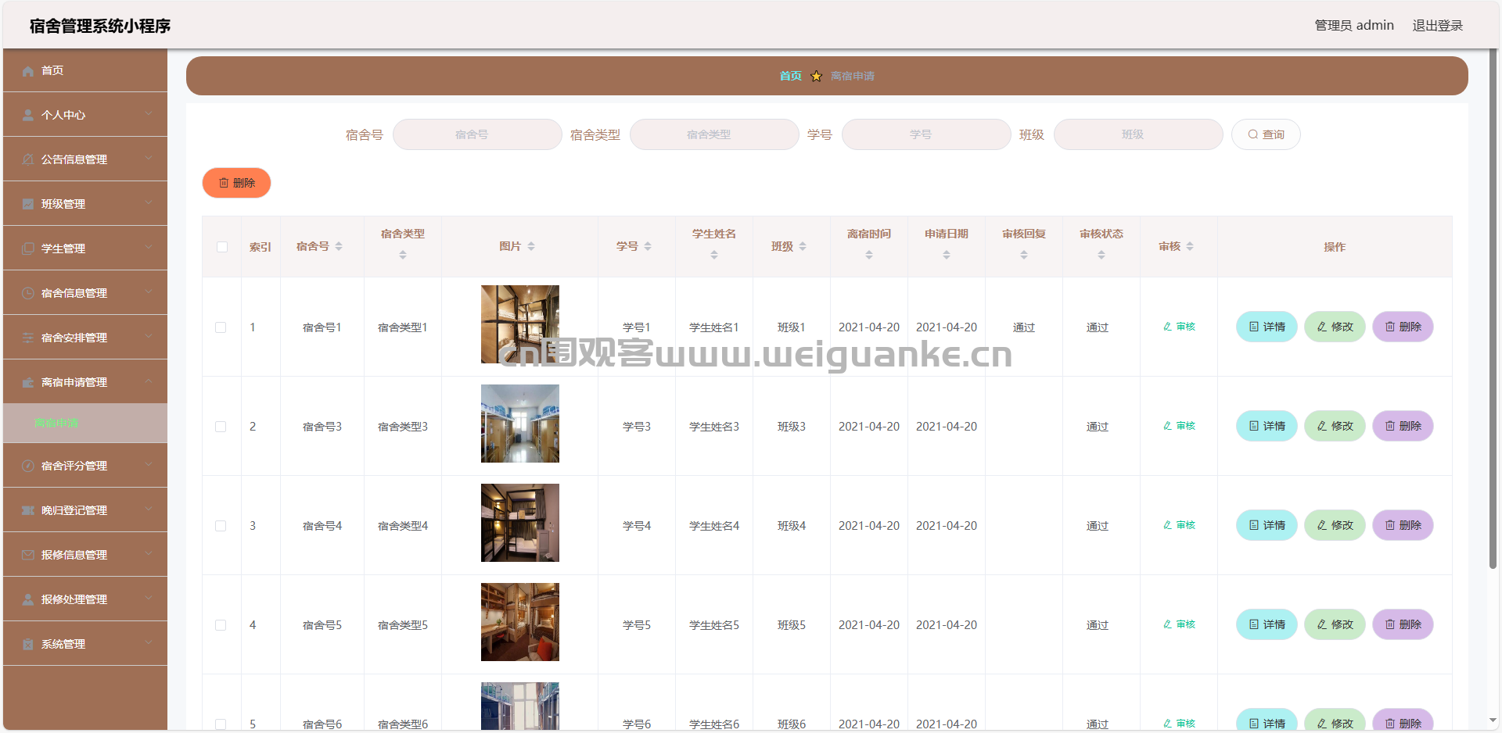Click the orange 删除 batch delete button
This screenshot has height=733, width=1502.
coord(236,183)
